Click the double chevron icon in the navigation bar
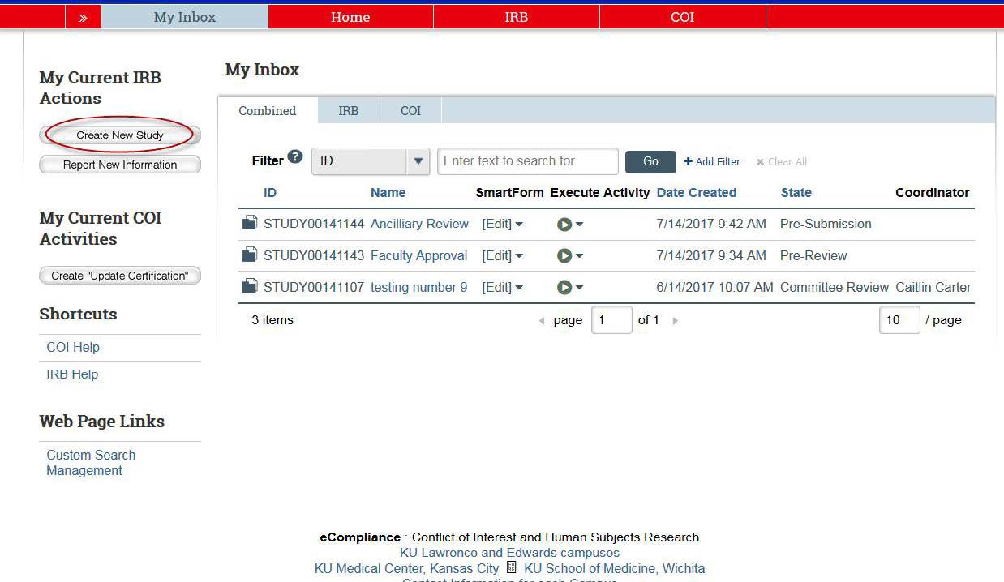Screen dimensions: 1004x582 click(83, 16)
